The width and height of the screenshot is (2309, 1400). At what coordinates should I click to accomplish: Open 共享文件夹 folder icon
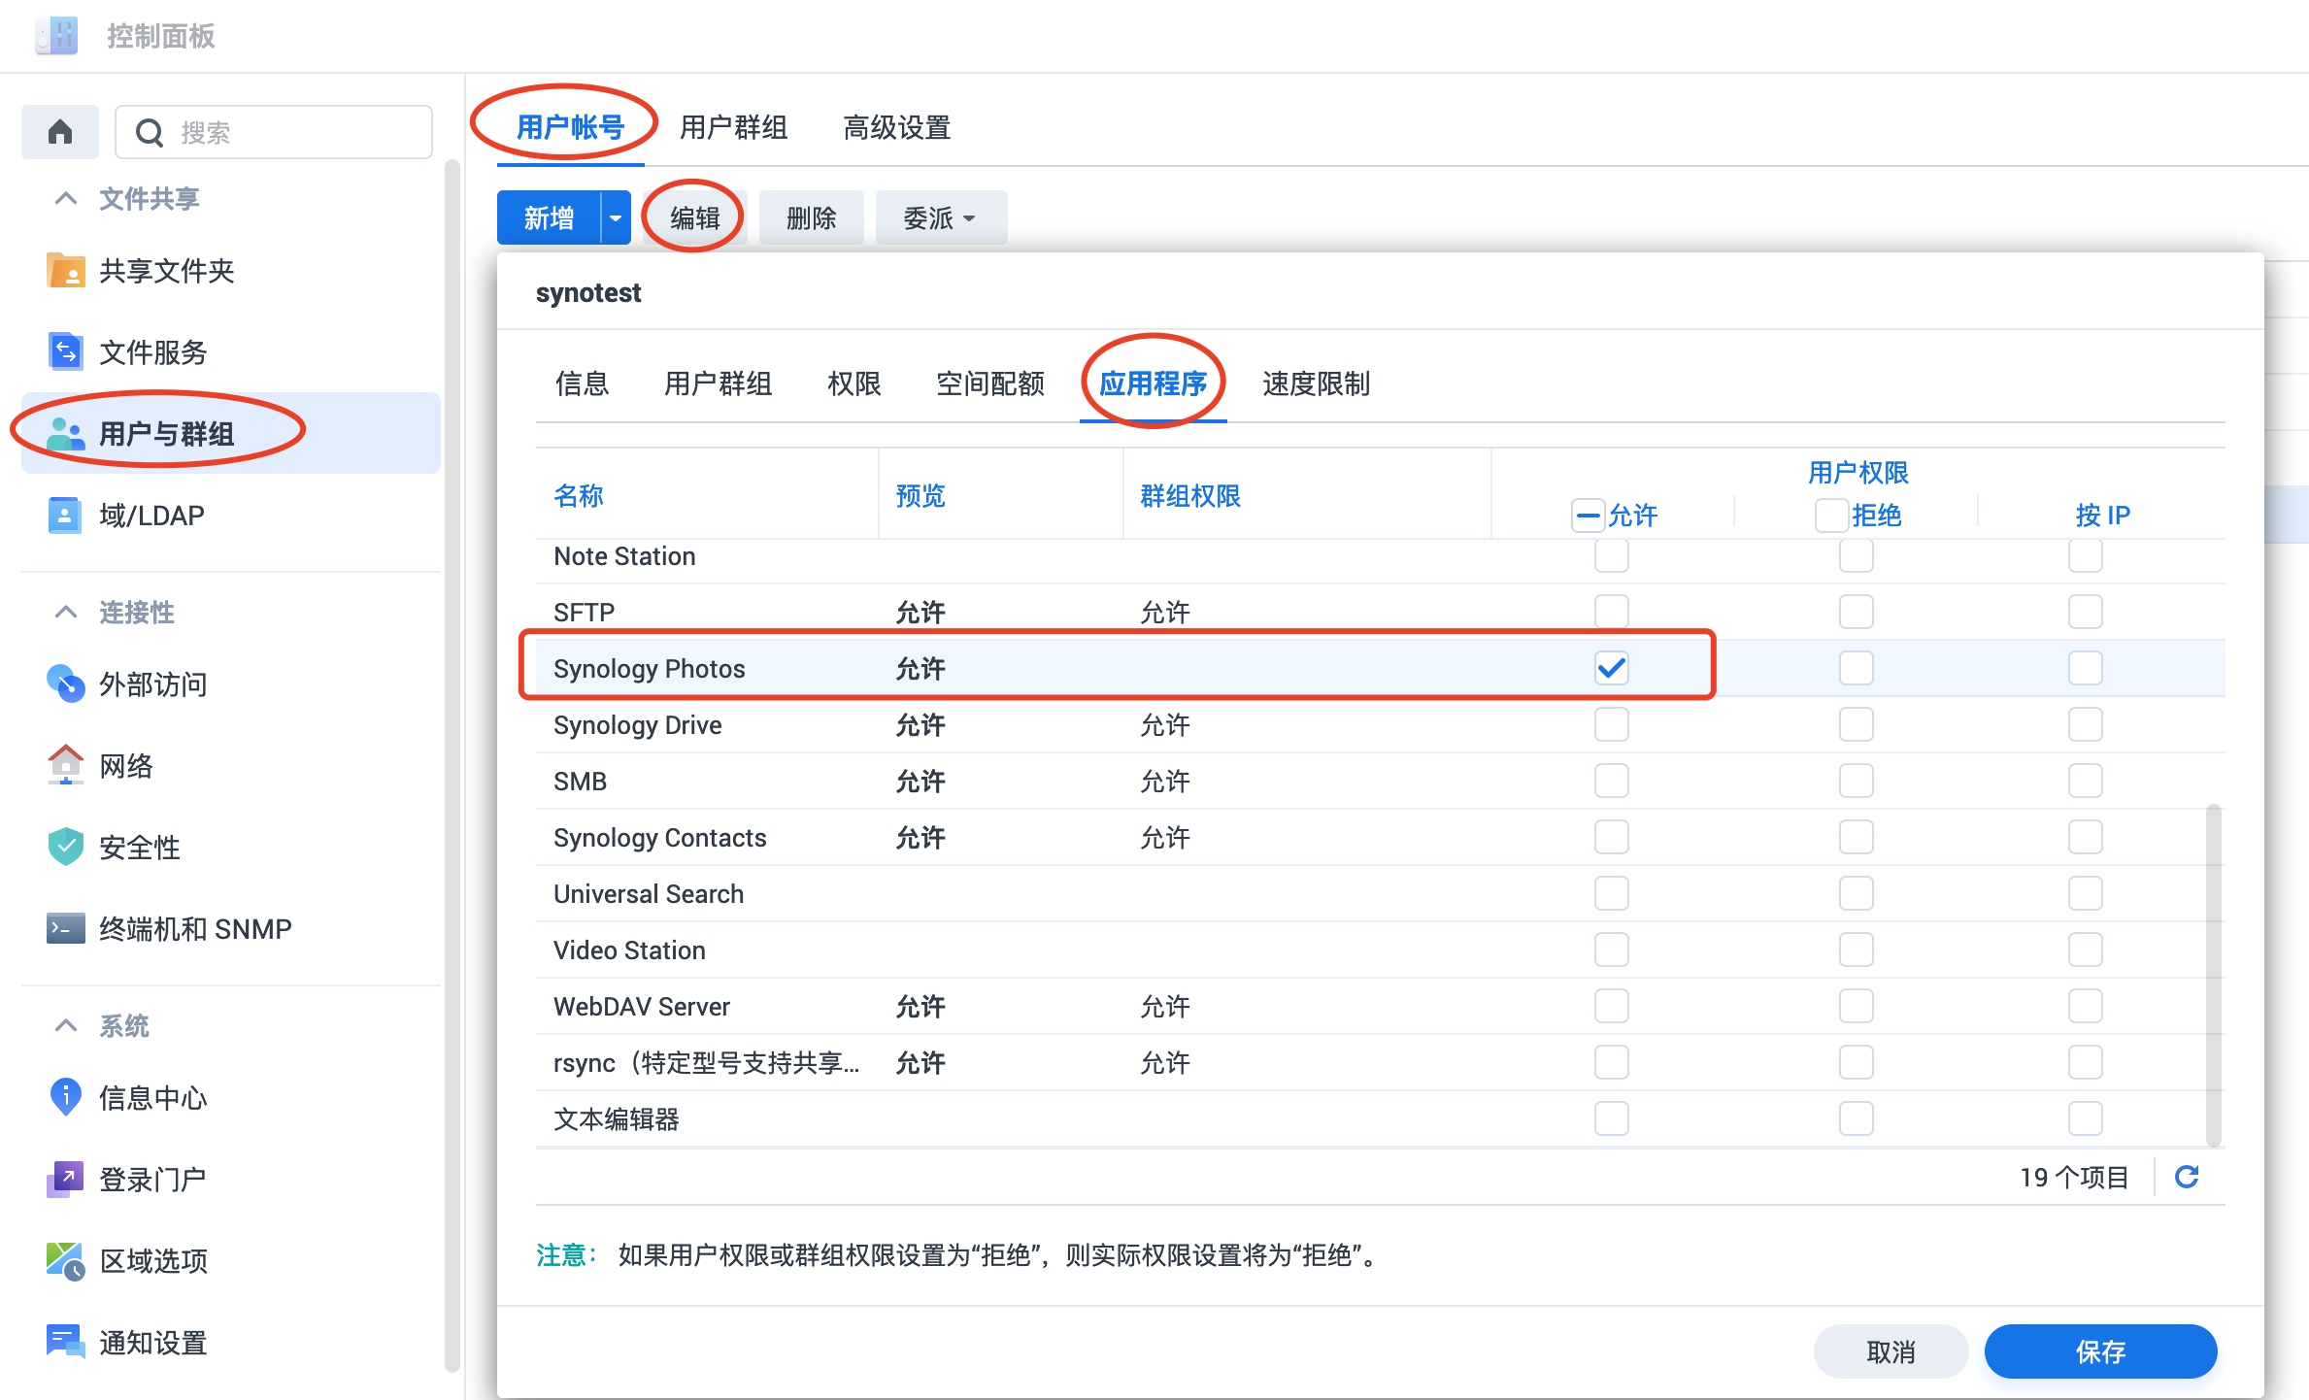66,270
